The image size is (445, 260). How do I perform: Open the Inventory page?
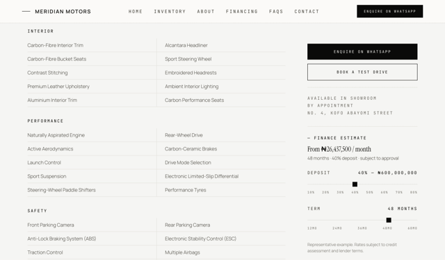tap(170, 12)
